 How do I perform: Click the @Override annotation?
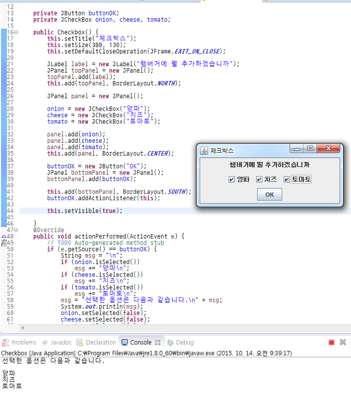click(x=48, y=230)
